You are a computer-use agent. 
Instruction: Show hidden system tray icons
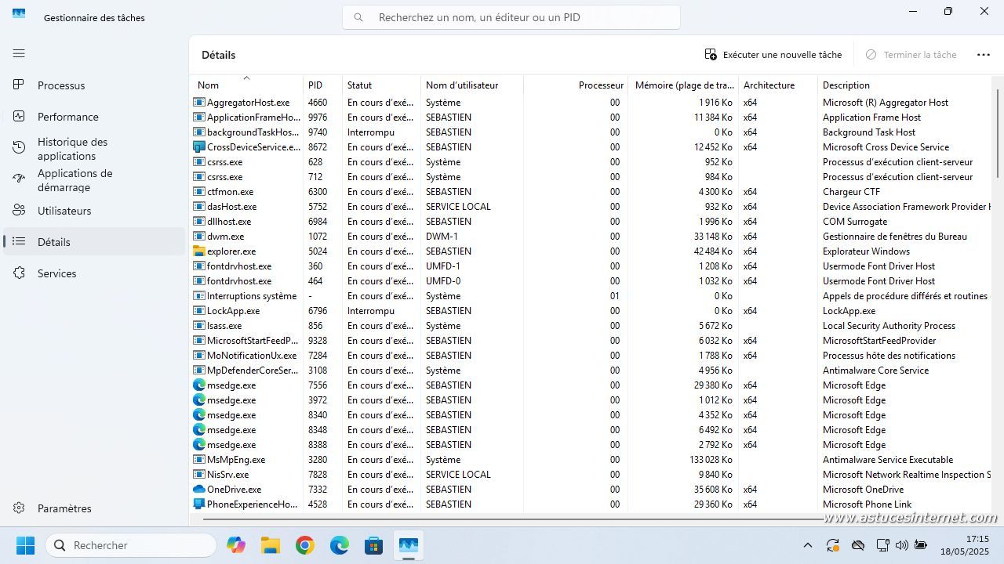tap(808, 545)
